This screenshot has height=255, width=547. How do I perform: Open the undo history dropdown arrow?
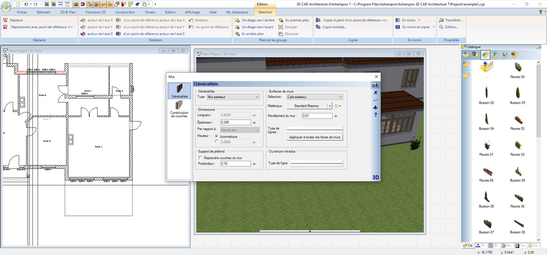(31, 4)
